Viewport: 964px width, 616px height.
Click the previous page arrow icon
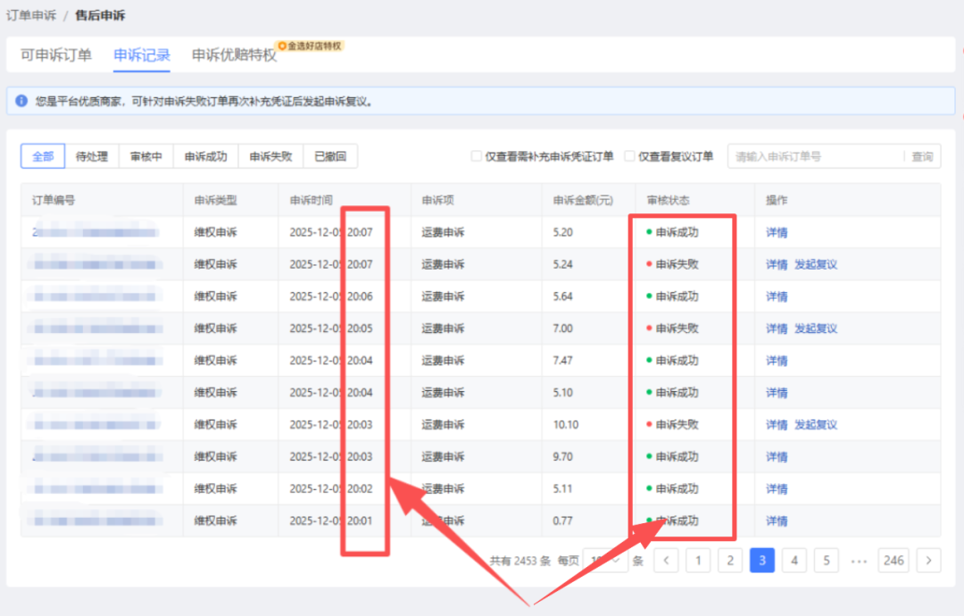pos(666,560)
